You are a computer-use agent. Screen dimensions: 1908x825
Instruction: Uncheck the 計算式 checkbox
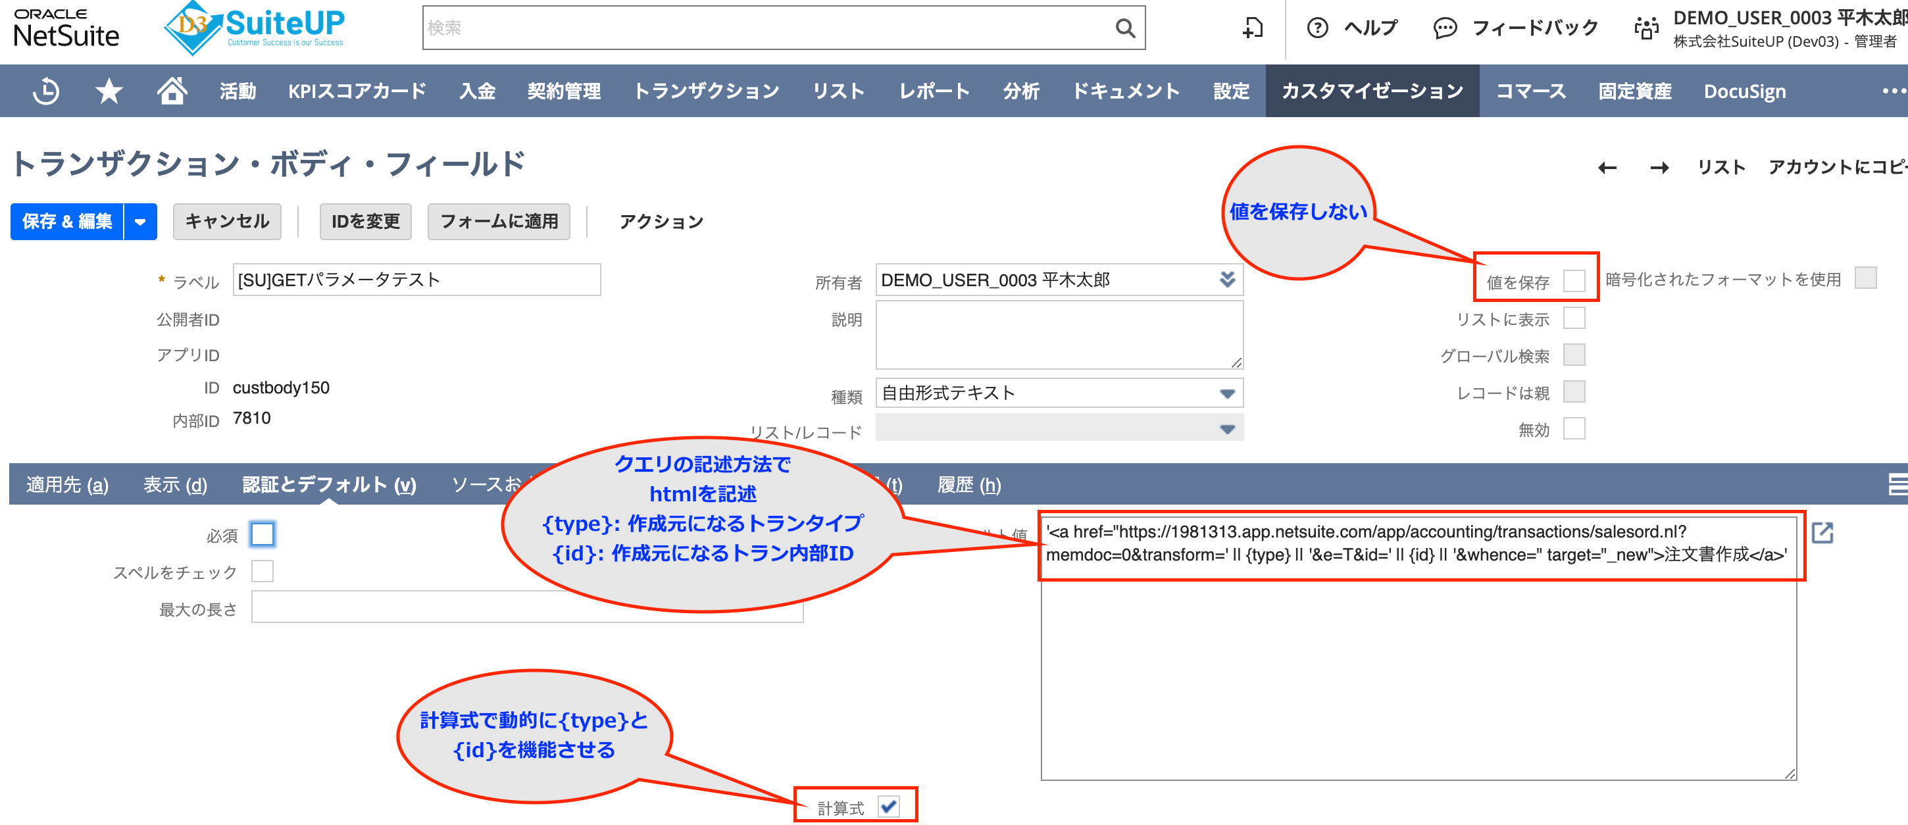click(x=888, y=806)
